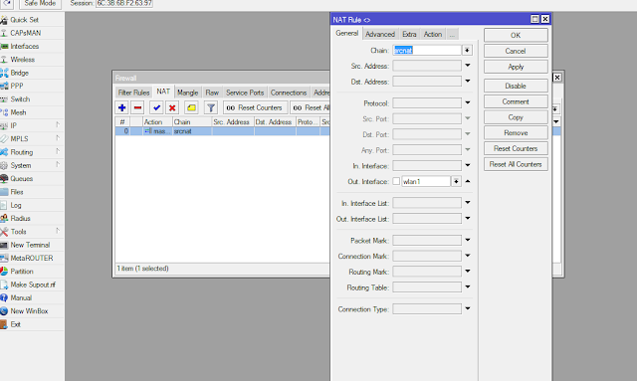Expand the Src. Address field
The width and height of the screenshot is (637, 381).
click(468, 66)
